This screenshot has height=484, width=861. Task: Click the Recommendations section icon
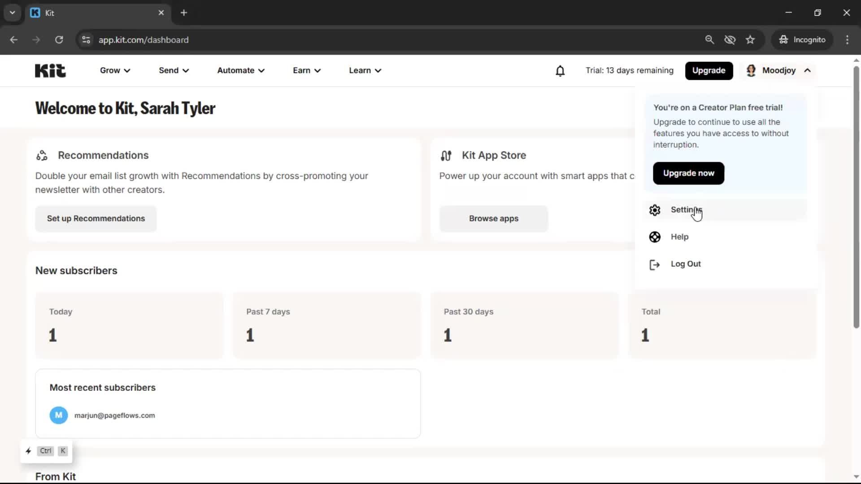coord(42,156)
